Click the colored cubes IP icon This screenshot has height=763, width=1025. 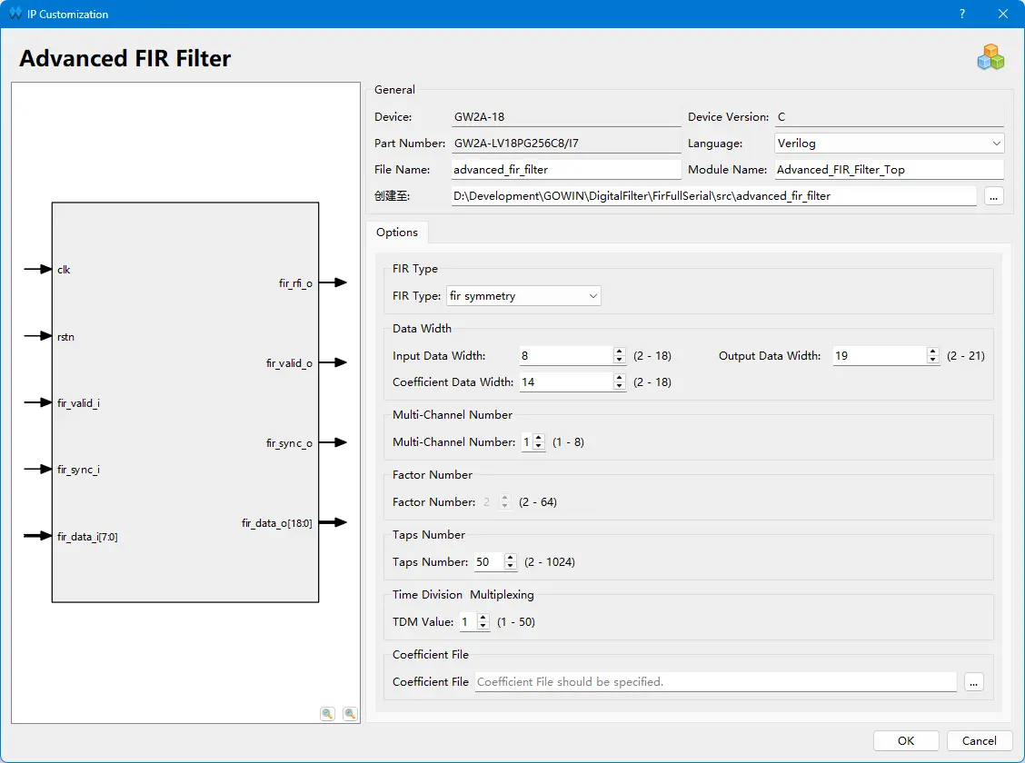click(991, 57)
